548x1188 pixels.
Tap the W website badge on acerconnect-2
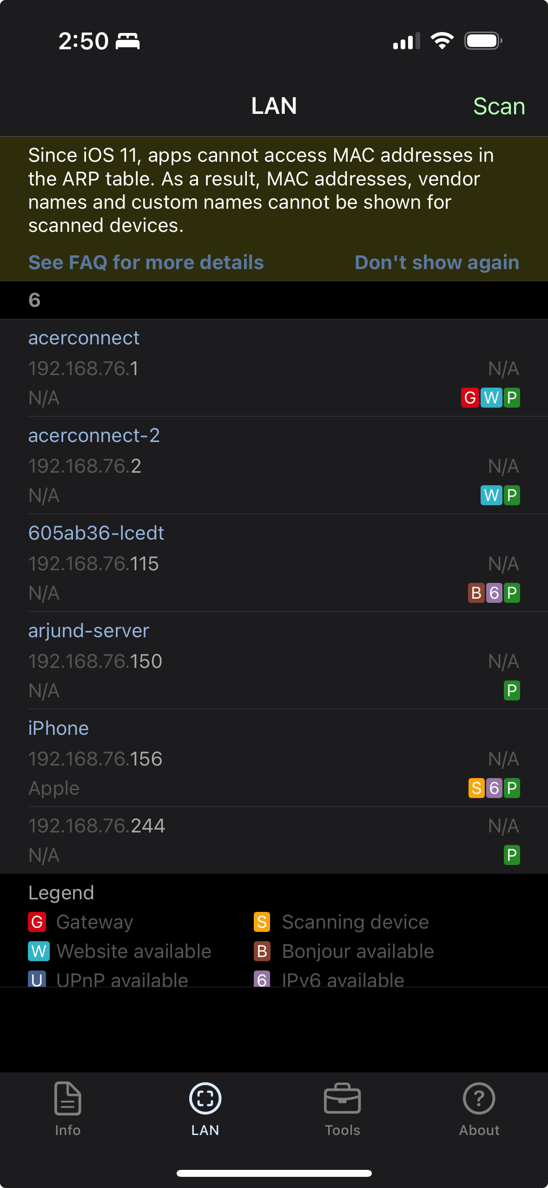491,495
